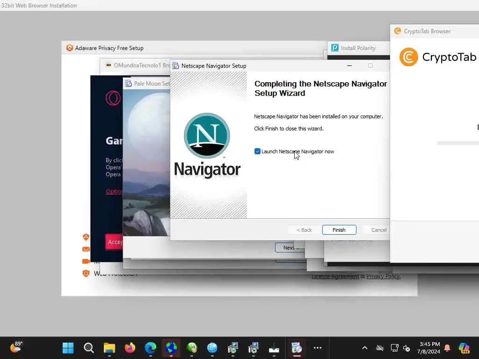Click the green ball taskbar icon
This screenshot has width=479, height=359.
[191, 348]
